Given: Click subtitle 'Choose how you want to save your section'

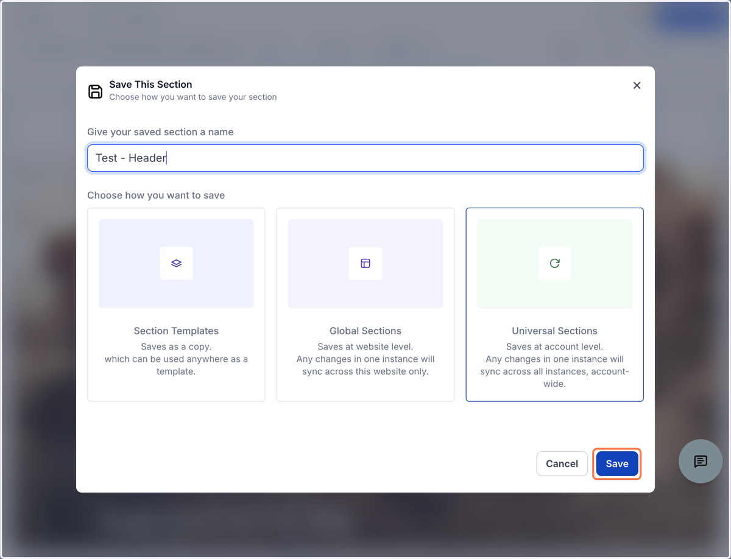Looking at the screenshot, I should pos(193,97).
